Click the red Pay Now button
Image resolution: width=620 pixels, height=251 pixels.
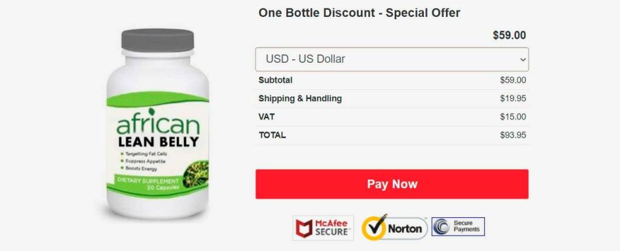(392, 184)
